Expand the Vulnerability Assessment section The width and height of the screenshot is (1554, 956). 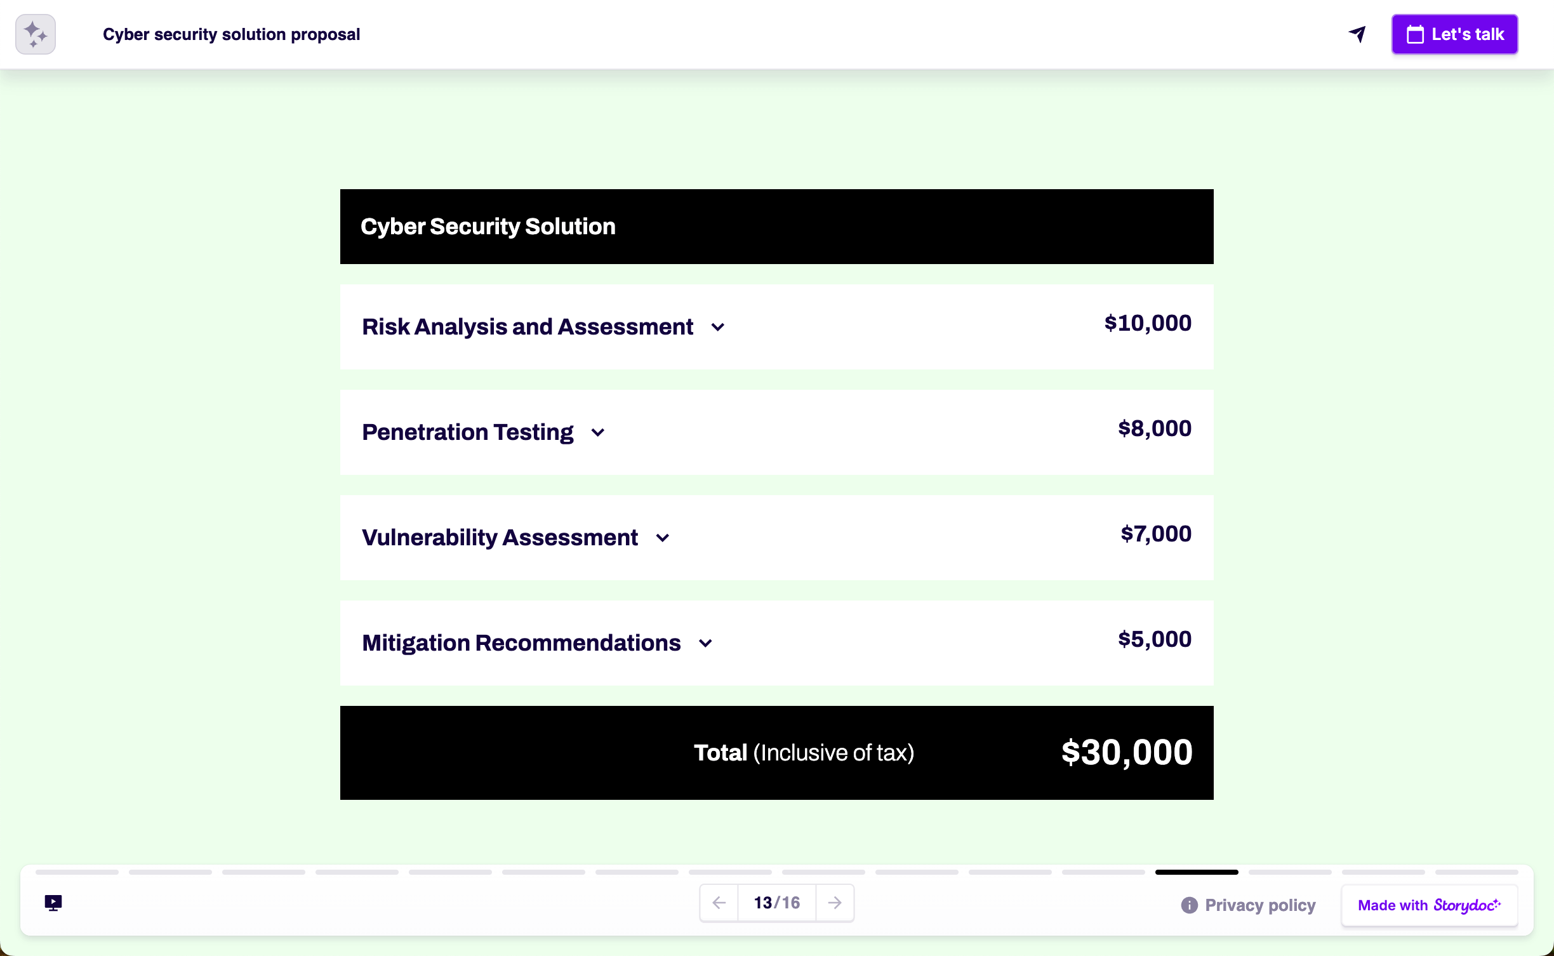[663, 538]
